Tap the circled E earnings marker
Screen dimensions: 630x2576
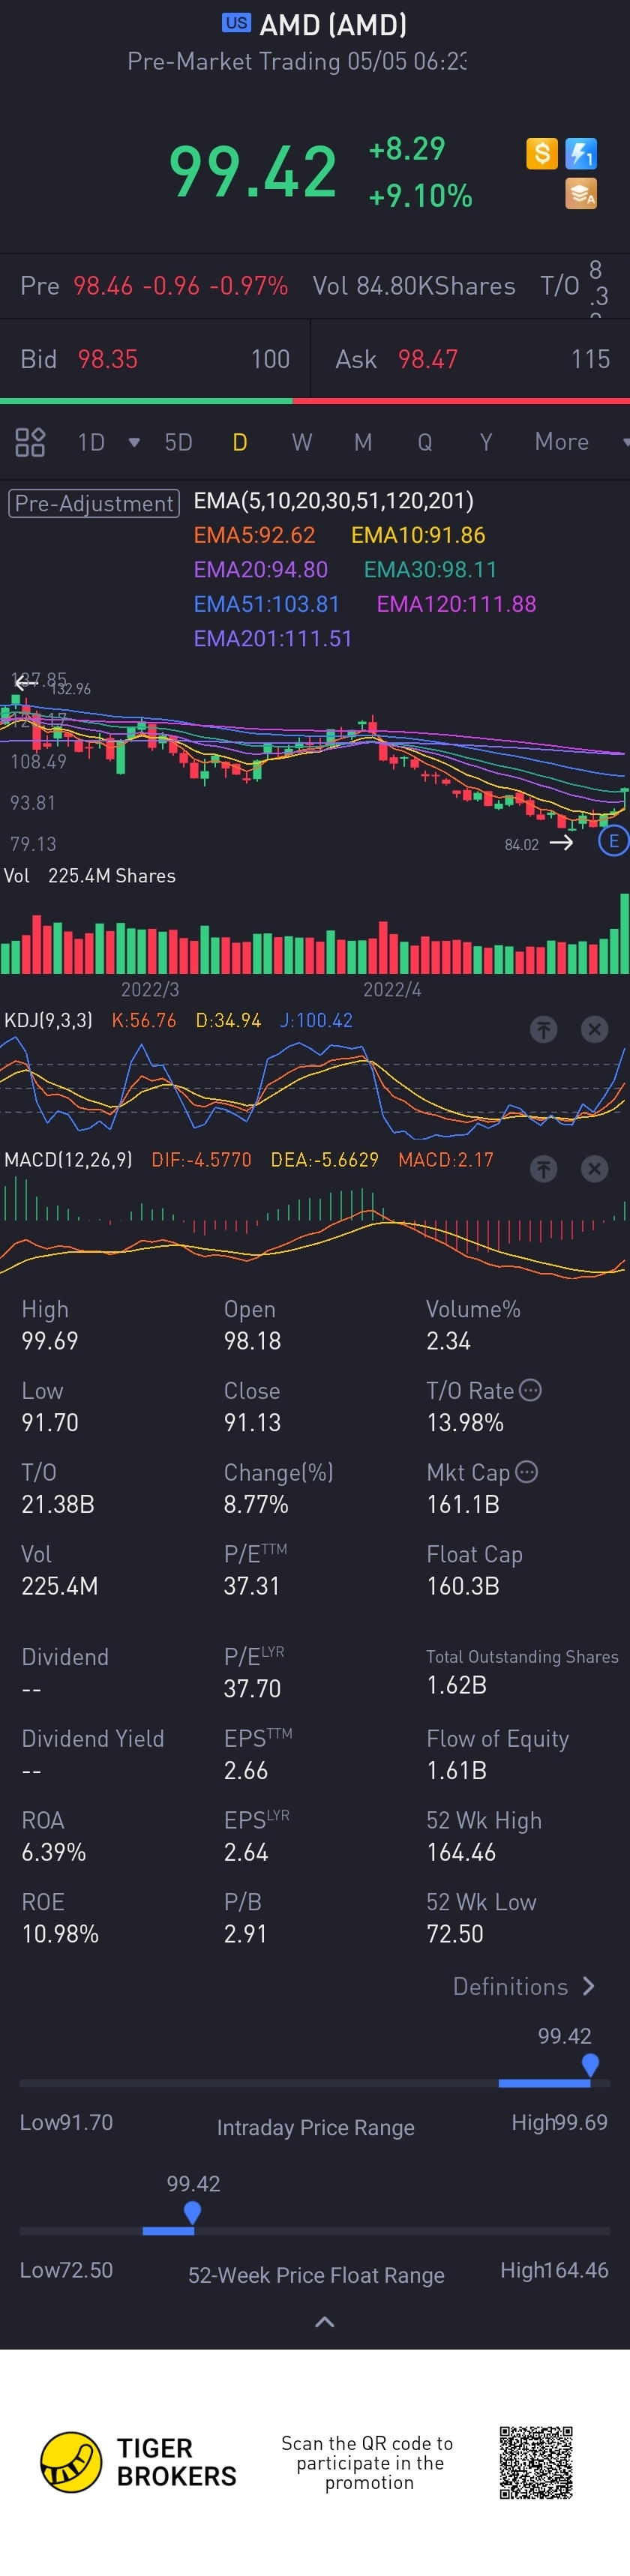(x=614, y=841)
